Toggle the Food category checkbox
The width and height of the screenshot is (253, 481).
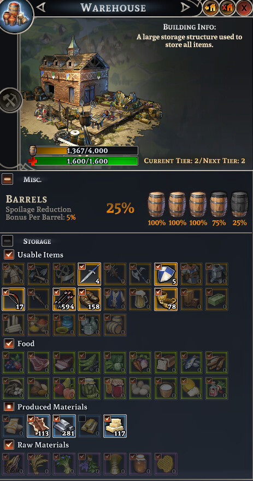click(9, 344)
